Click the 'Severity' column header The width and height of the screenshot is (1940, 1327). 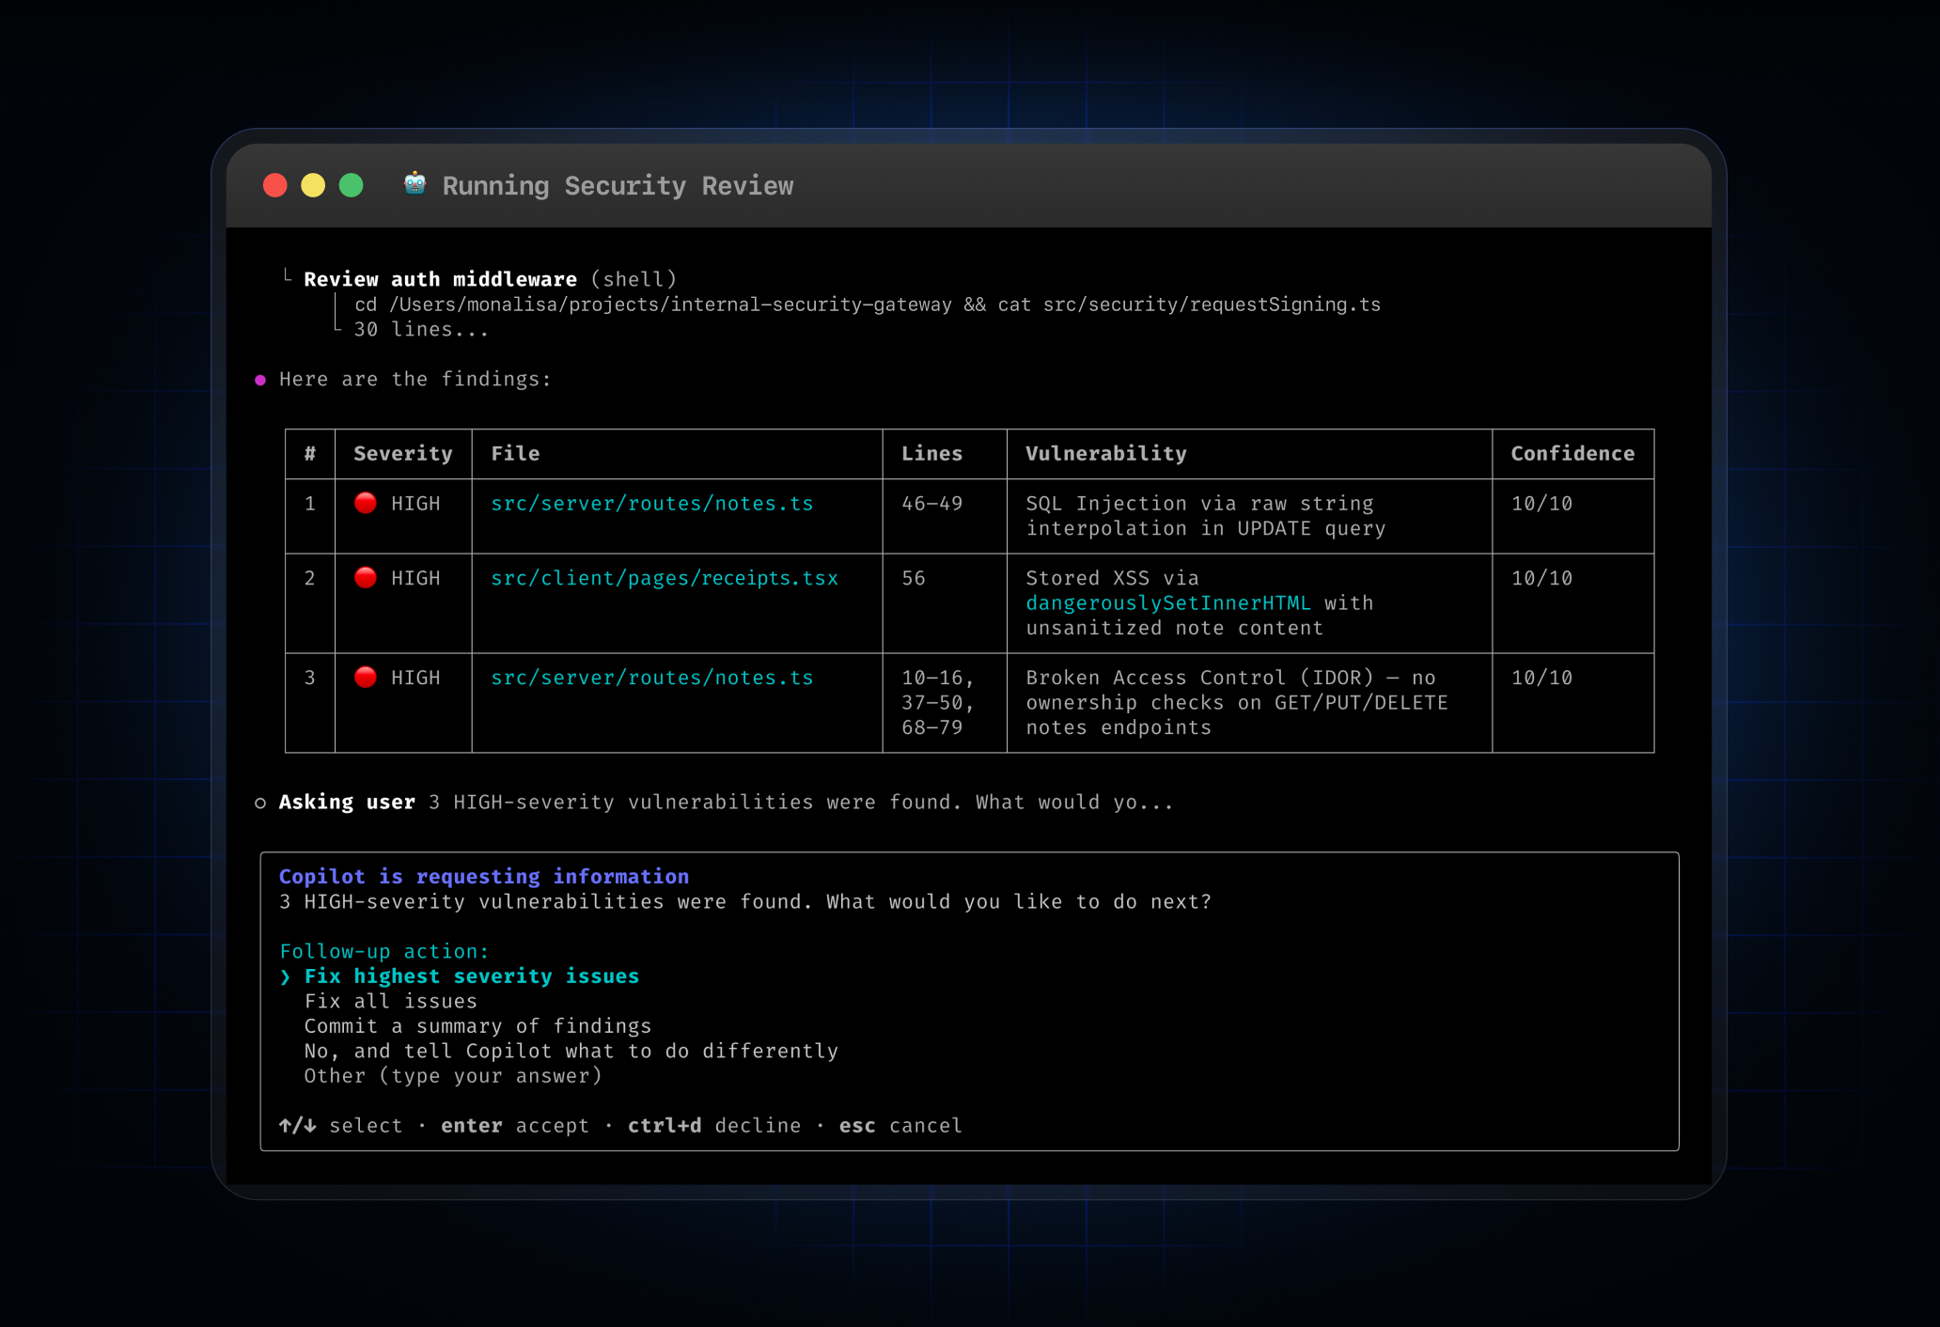pos(402,454)
